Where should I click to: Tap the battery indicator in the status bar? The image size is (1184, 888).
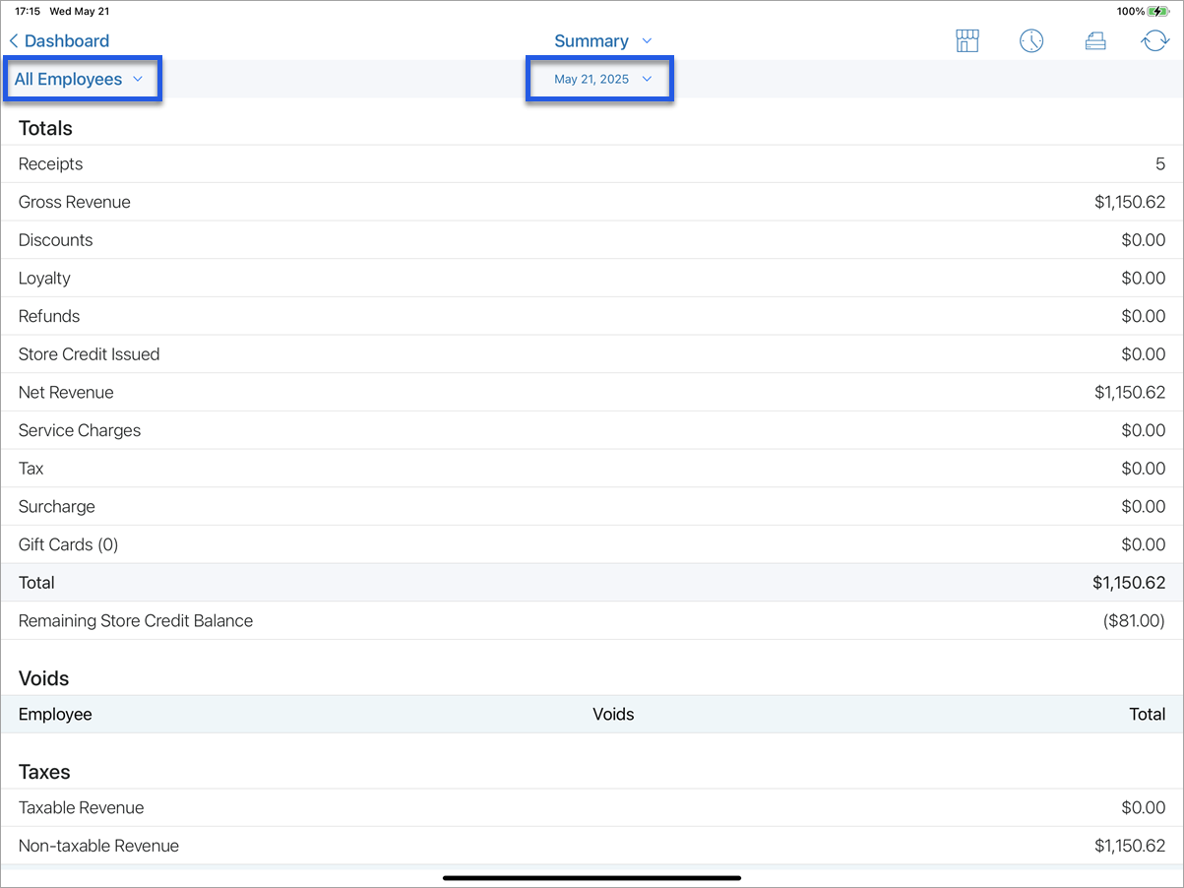[x=1158, y=12]
